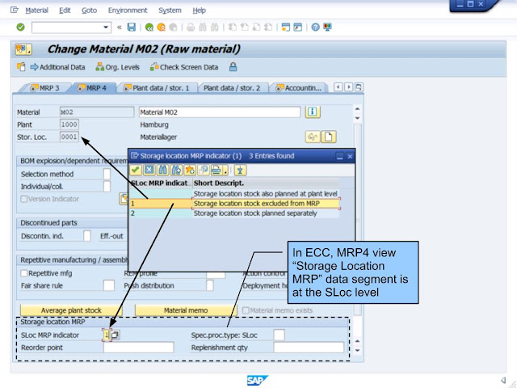Click the Find binoculars icon in main toolbar
Screen dimensions: 517x388
(x=203, y=27)
